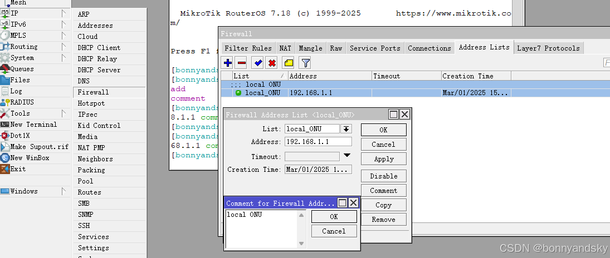
Task: Click the Files folder icon
Action: 5,80
